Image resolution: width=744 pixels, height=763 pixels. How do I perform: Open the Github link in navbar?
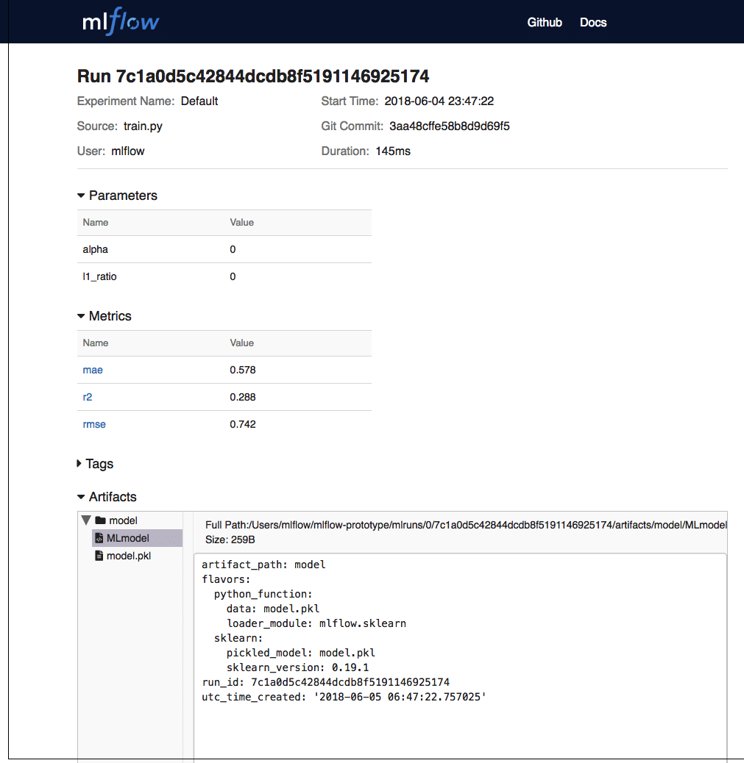pos(545,22)
